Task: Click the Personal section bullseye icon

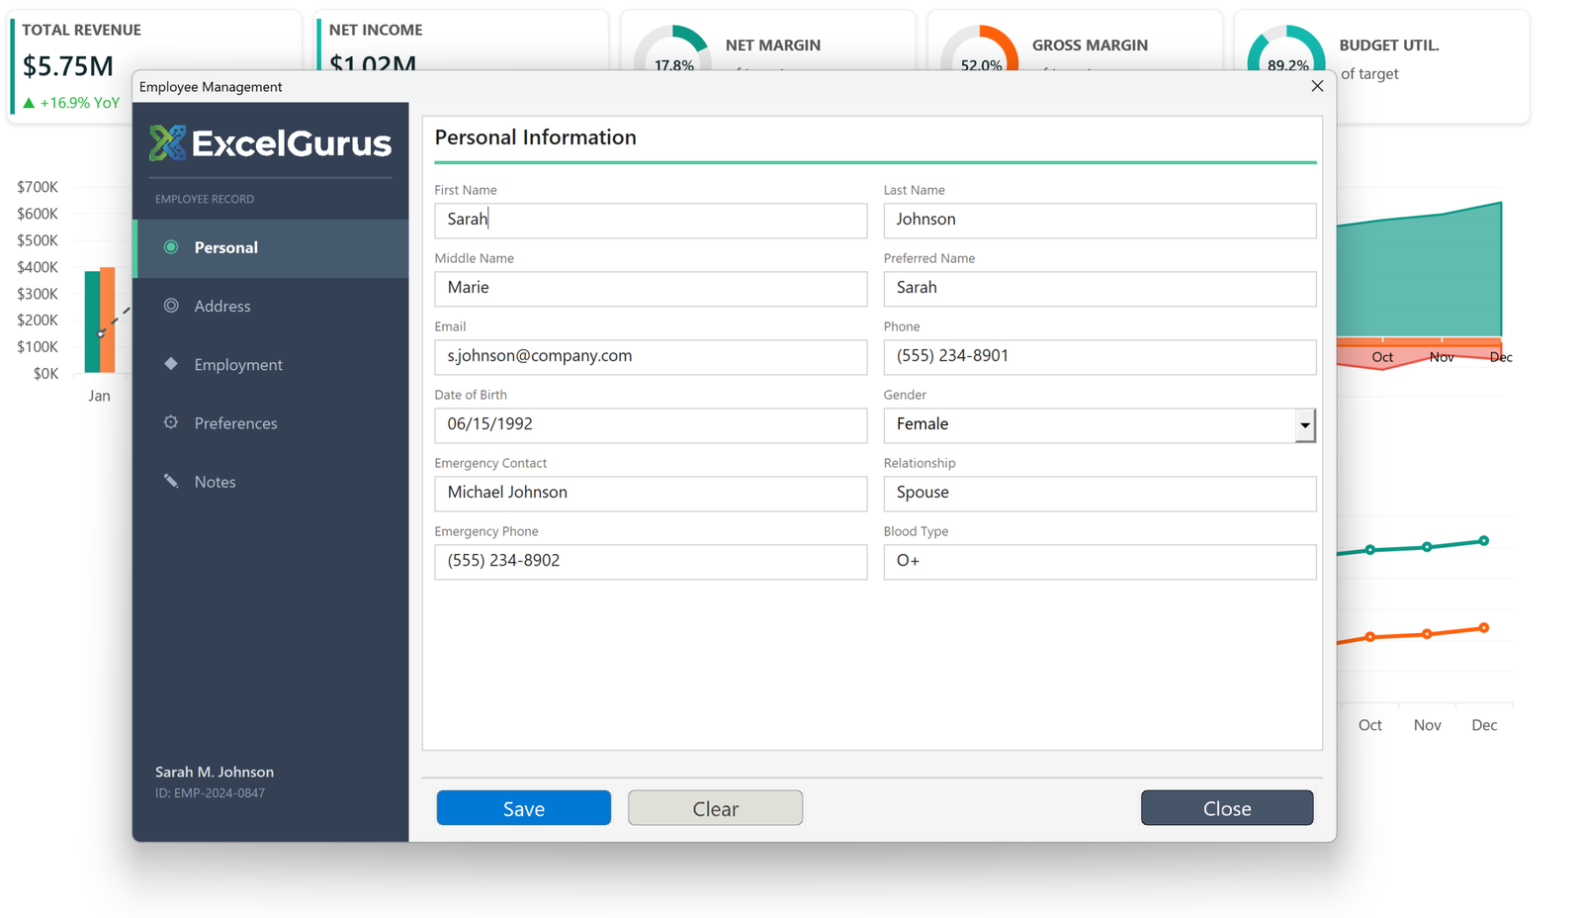Action: click(x=172, y=247)
